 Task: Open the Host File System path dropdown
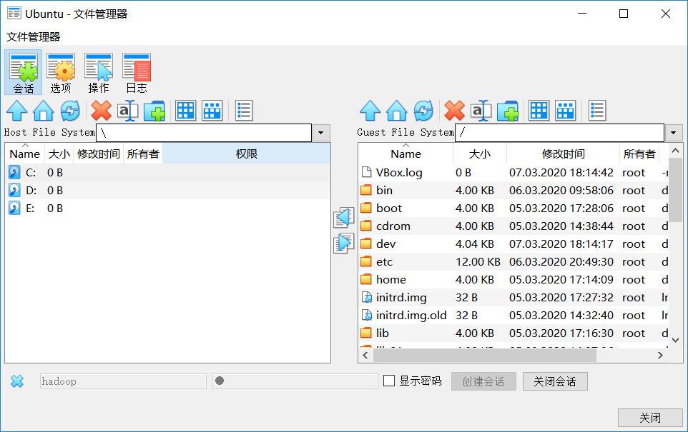coord(320,132)
